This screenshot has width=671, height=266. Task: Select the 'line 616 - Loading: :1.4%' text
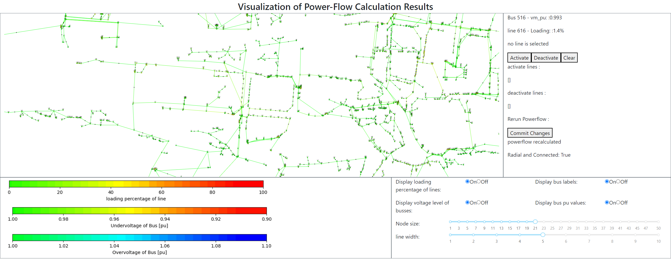535,31
